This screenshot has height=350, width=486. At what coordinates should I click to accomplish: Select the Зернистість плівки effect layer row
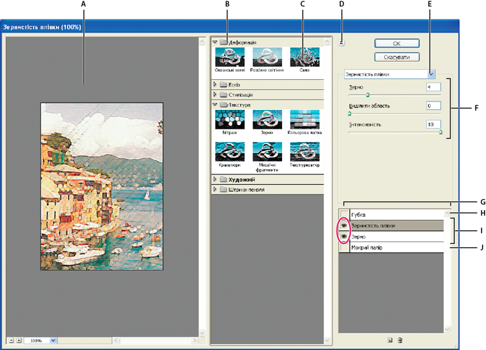pyautogui.click(x=397, y=226)
